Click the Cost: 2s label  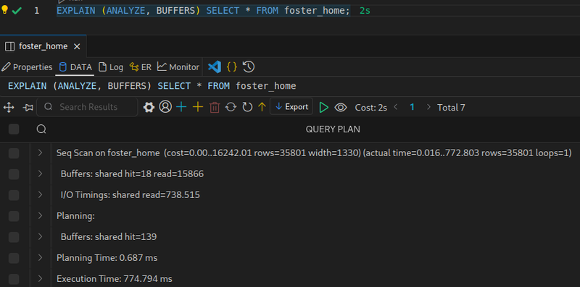pyautogui.click(x=371, y=108)
